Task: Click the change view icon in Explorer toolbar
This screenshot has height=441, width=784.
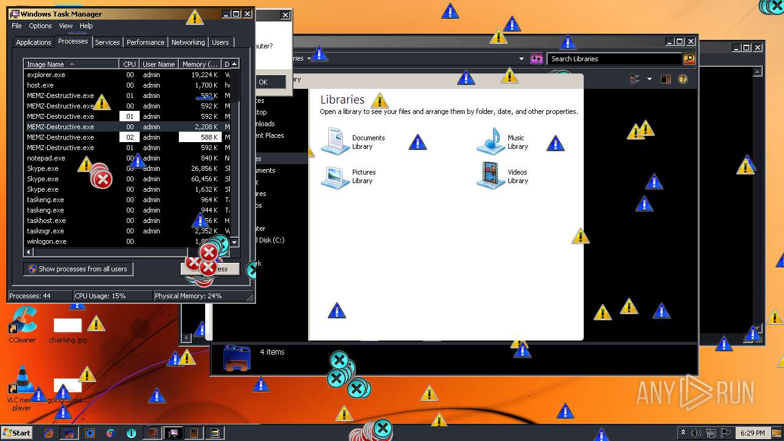Action: coord(635,79)
